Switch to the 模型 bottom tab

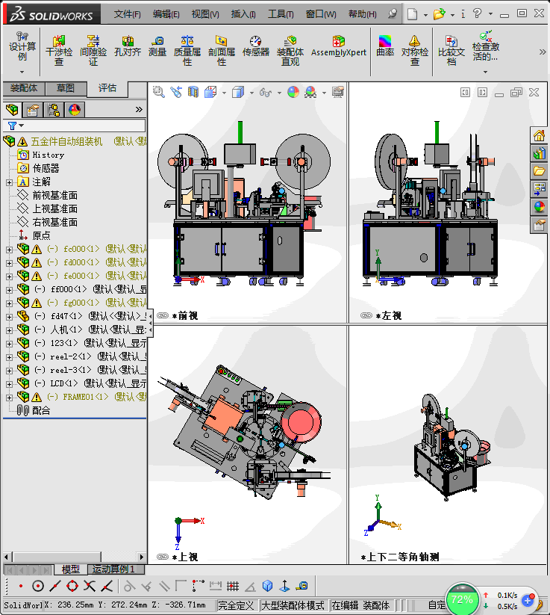coord(70,569)
